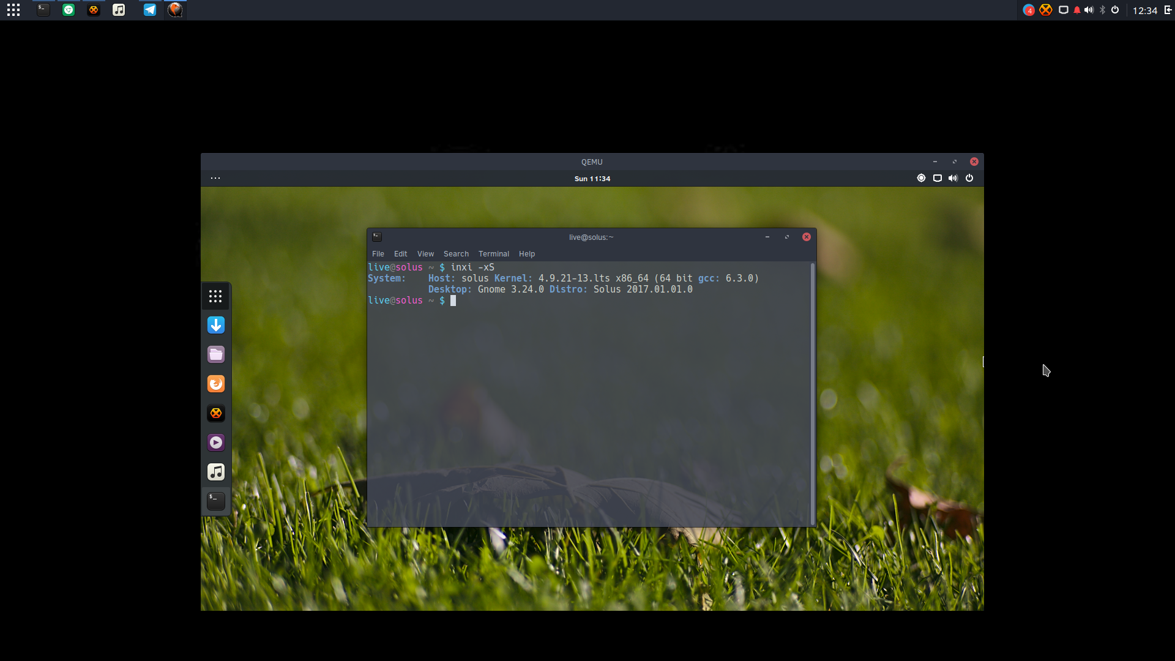
Task: Select the QEMU task icon in the top panel
Action: (x=175, y=10)
